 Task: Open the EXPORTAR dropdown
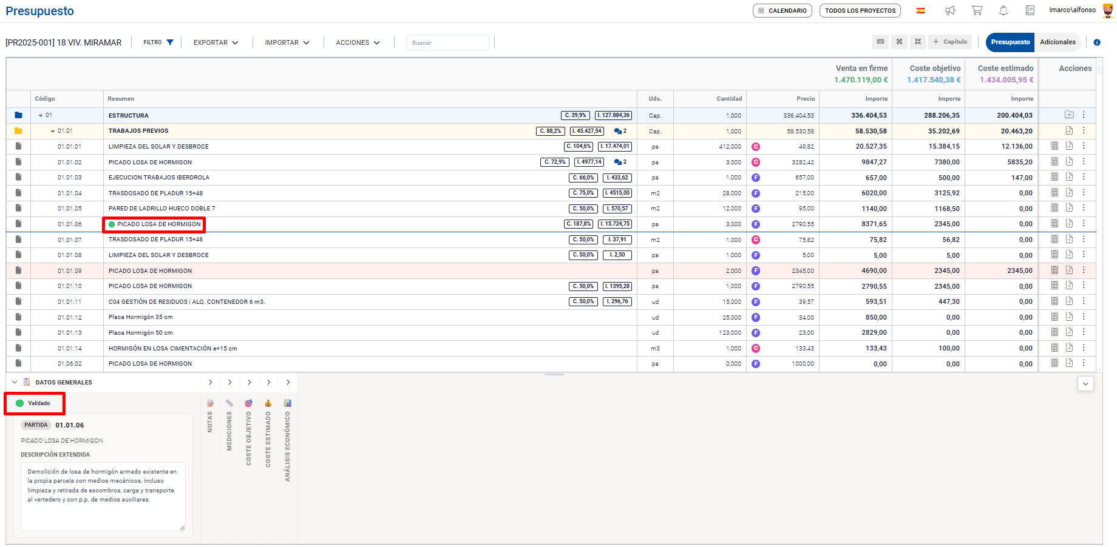[x=216, y=42]
